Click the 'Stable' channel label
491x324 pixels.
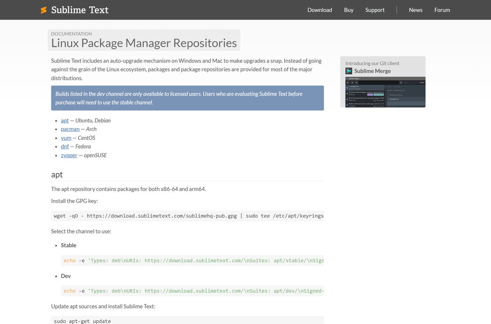pos(68,245)
